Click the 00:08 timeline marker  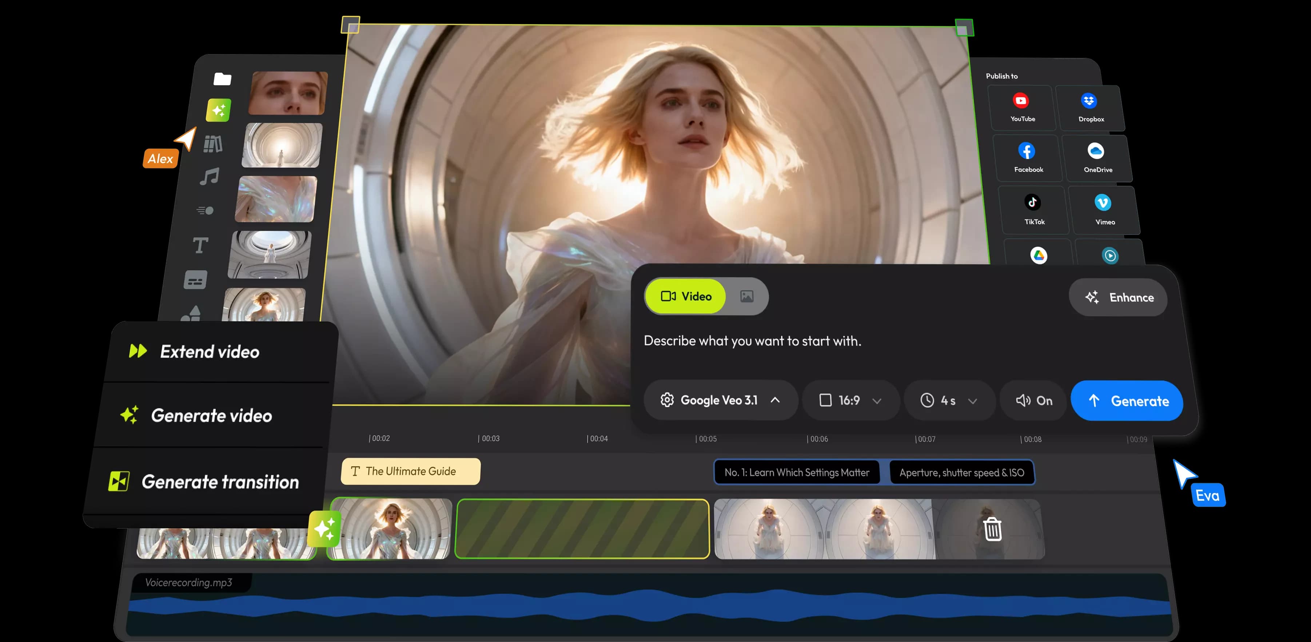pyautogui.click(x=1031, y=439)
